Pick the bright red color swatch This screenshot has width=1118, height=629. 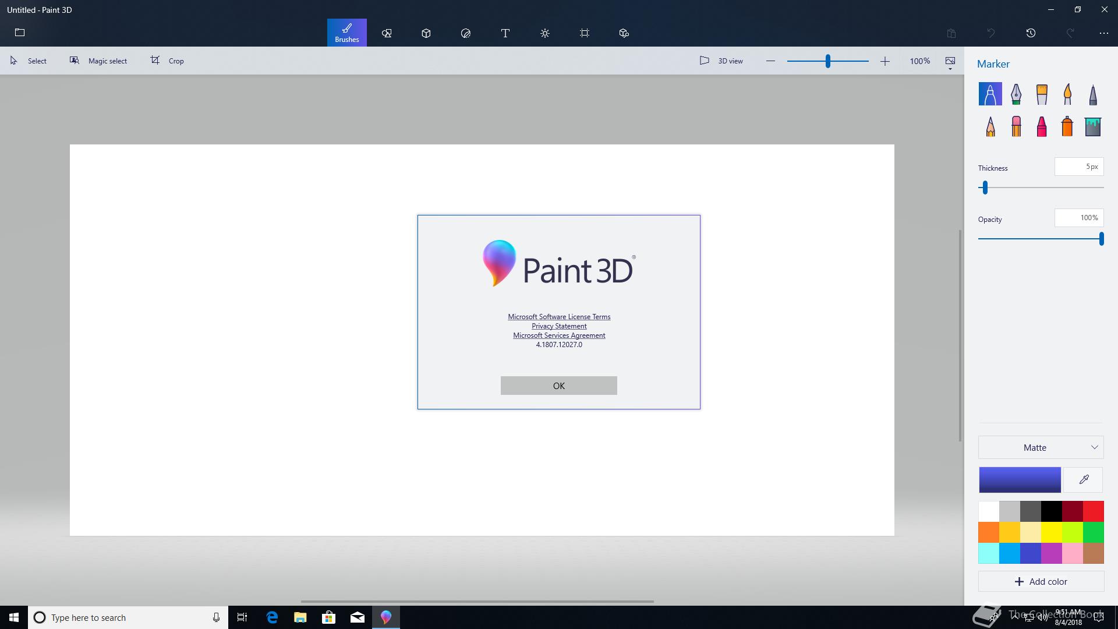click(x=1094, y=511)
